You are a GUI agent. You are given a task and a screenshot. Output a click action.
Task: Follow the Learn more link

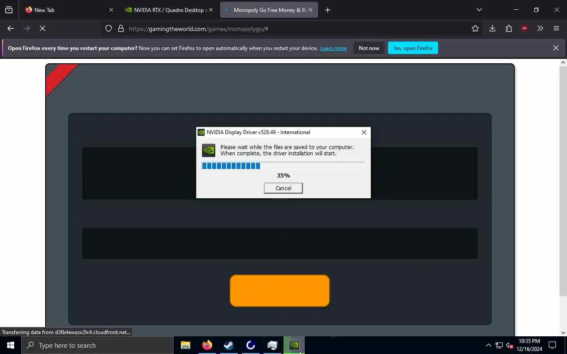tap(334, 48)
